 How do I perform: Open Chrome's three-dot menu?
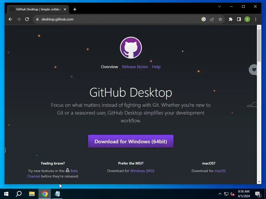pyautogui.click(x=256, y=19)
